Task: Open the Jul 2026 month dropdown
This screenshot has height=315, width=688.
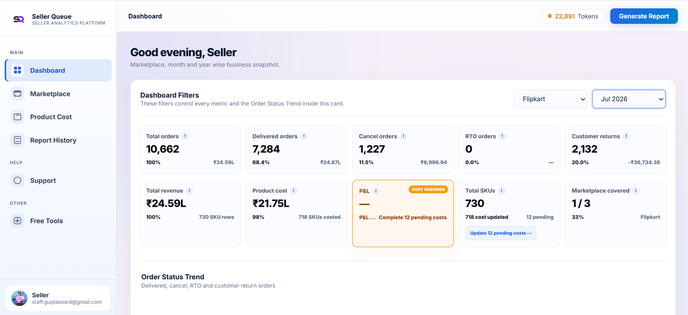Action: coord(629,99)
